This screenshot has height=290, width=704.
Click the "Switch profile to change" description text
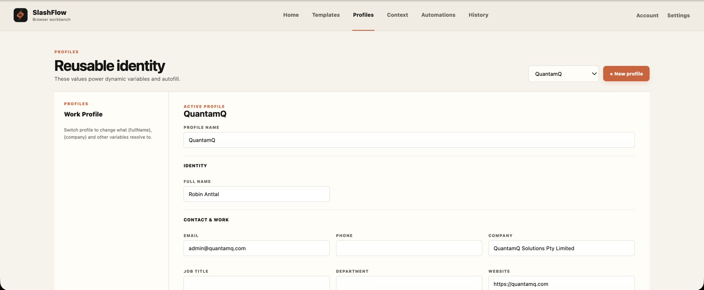pos(108,134)
